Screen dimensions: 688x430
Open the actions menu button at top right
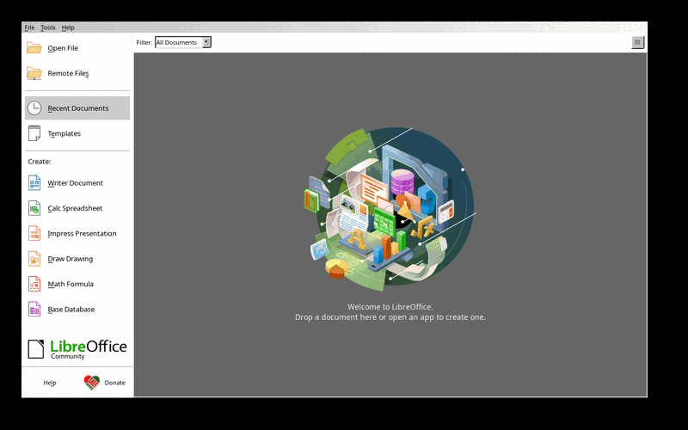coord(637,42)
